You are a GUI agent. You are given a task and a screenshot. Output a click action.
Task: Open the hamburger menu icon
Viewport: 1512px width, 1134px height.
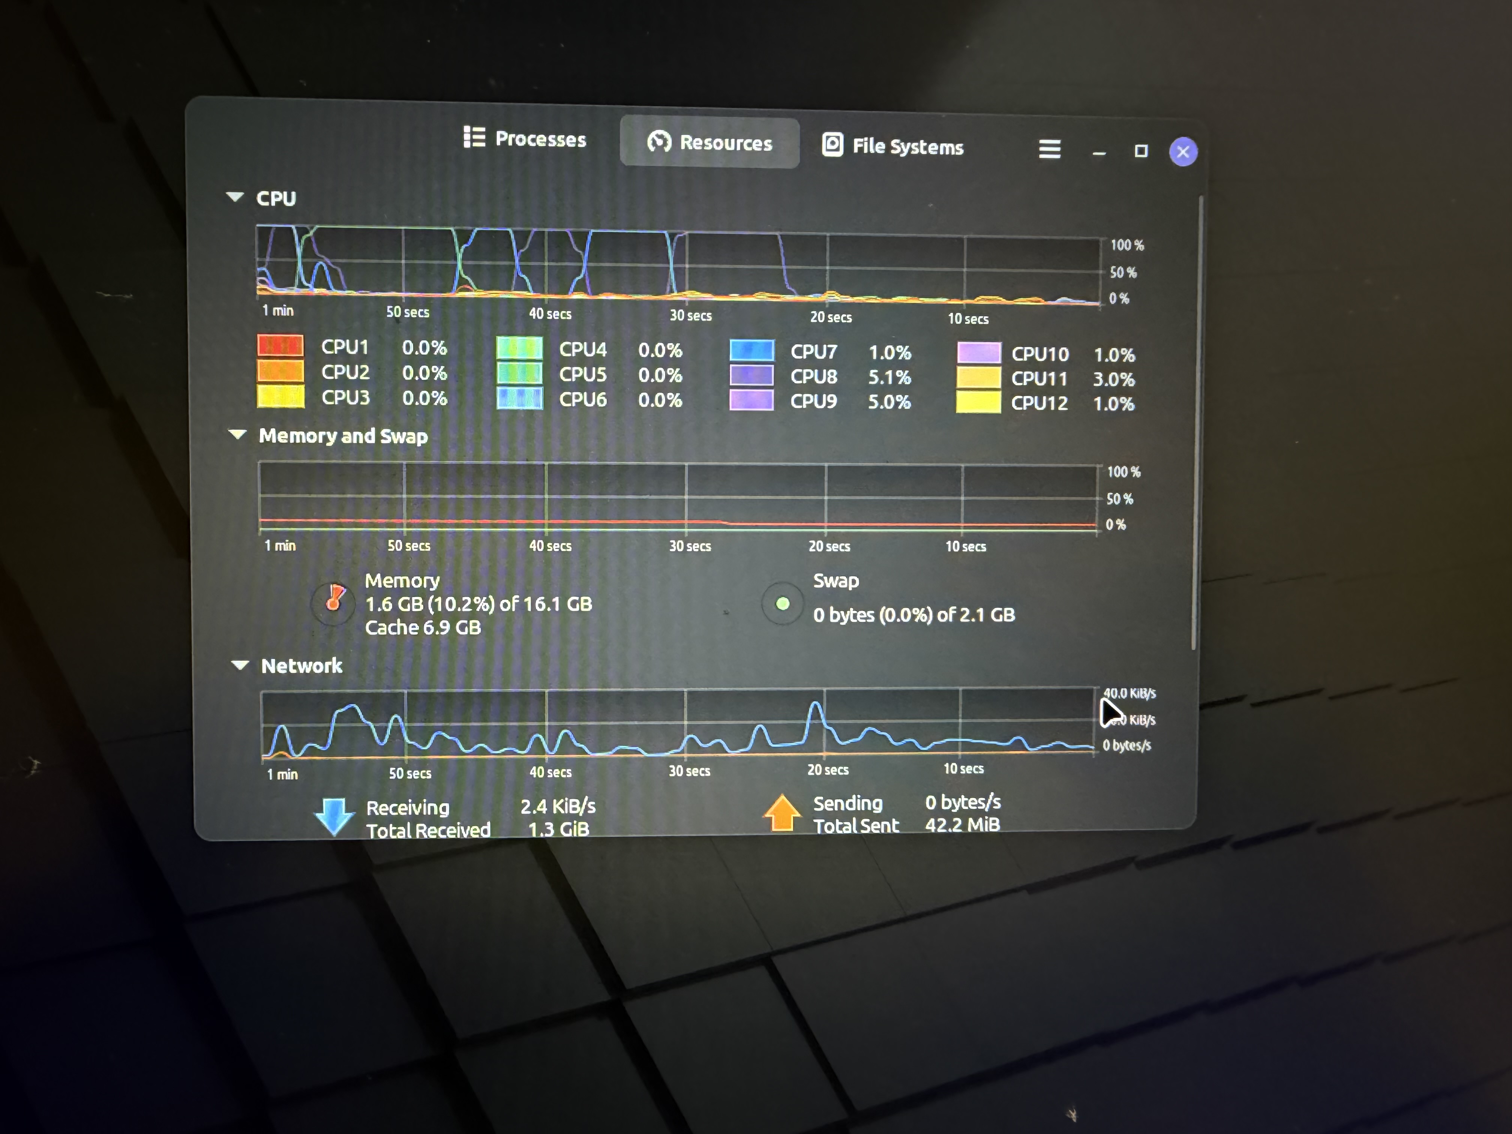pyautogui.click(x=1049, y=148)
